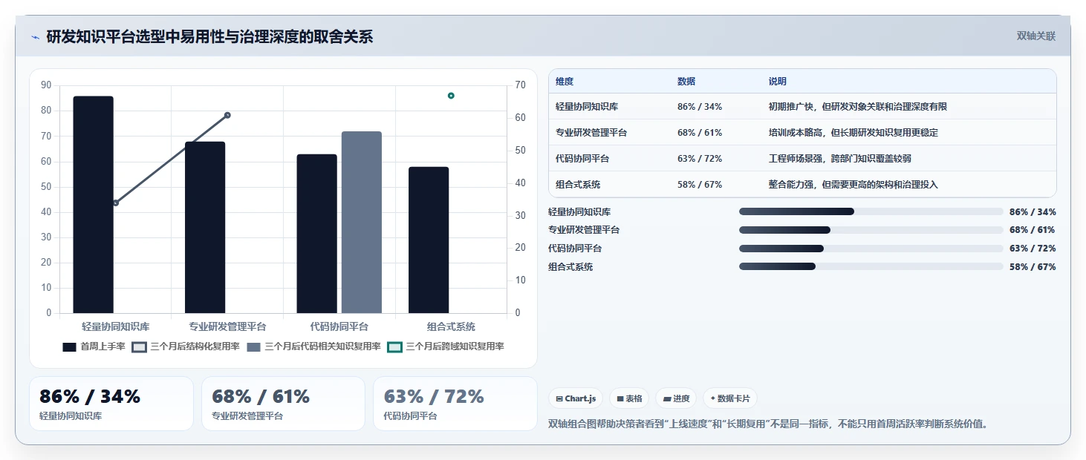1086x460 pixels.
Task: Click the description 培训成本略高，但长期研发知识复用更稳定
Action: coord(853,133)
